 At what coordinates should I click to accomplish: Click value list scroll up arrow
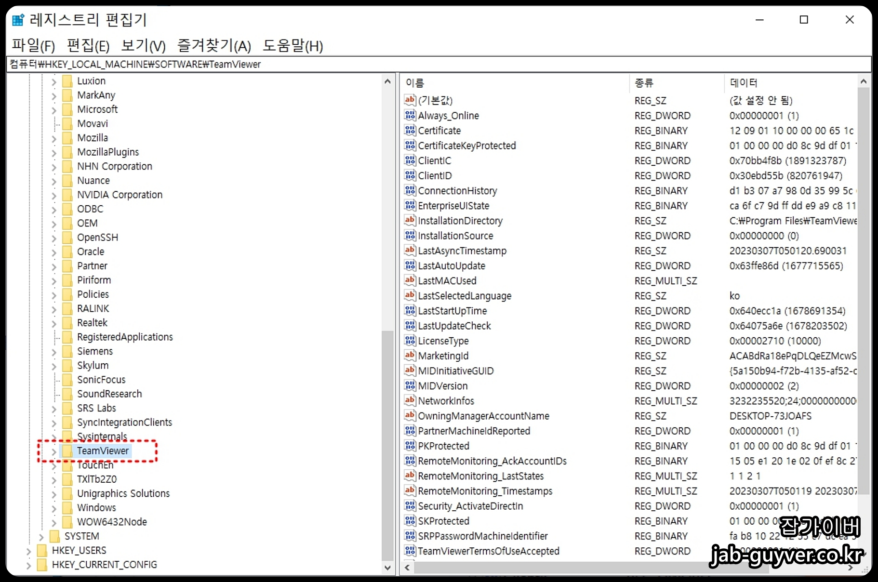864,81
